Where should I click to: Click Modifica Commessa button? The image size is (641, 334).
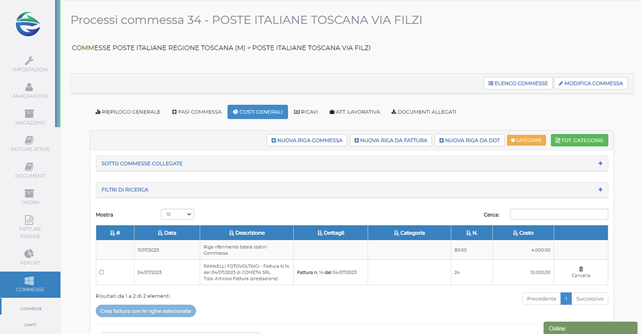pos(591,83)
